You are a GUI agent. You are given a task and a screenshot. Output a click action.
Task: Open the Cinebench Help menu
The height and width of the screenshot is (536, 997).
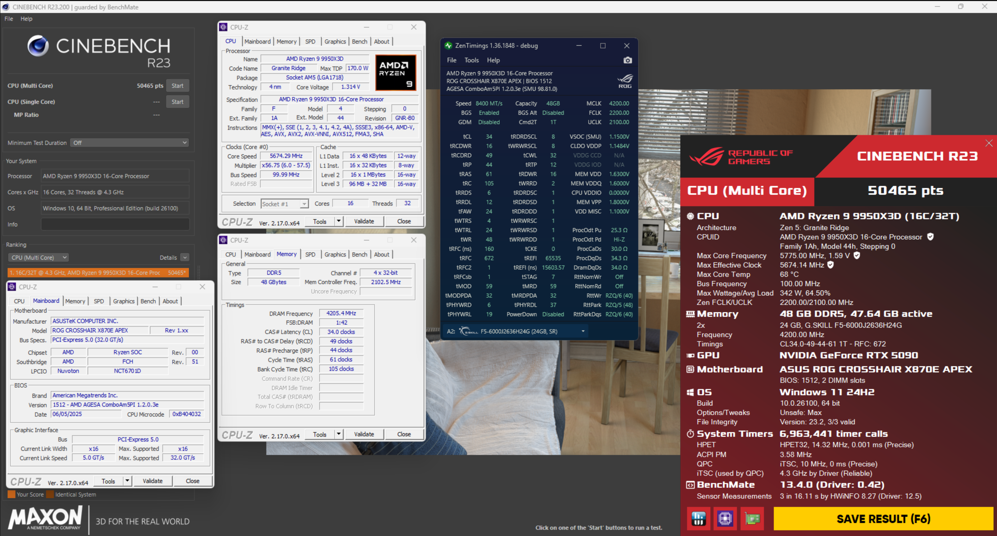(x=26, y=19)
